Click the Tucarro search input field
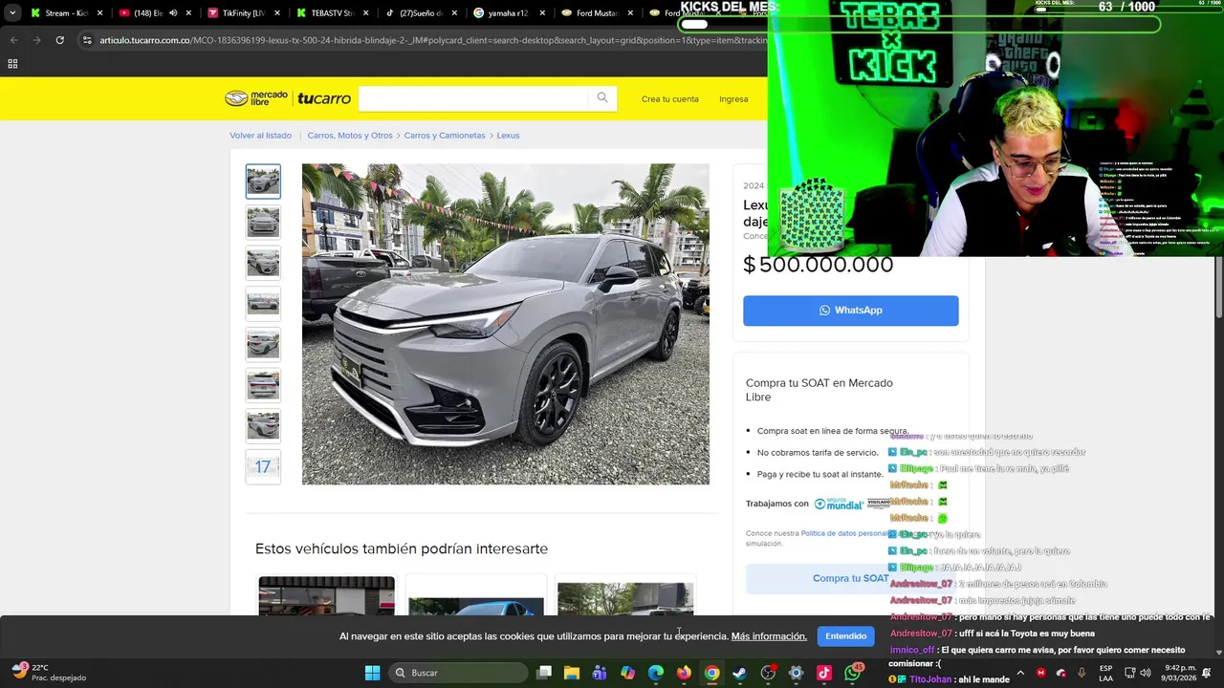1224x688 pixels. tap(473, 98)
